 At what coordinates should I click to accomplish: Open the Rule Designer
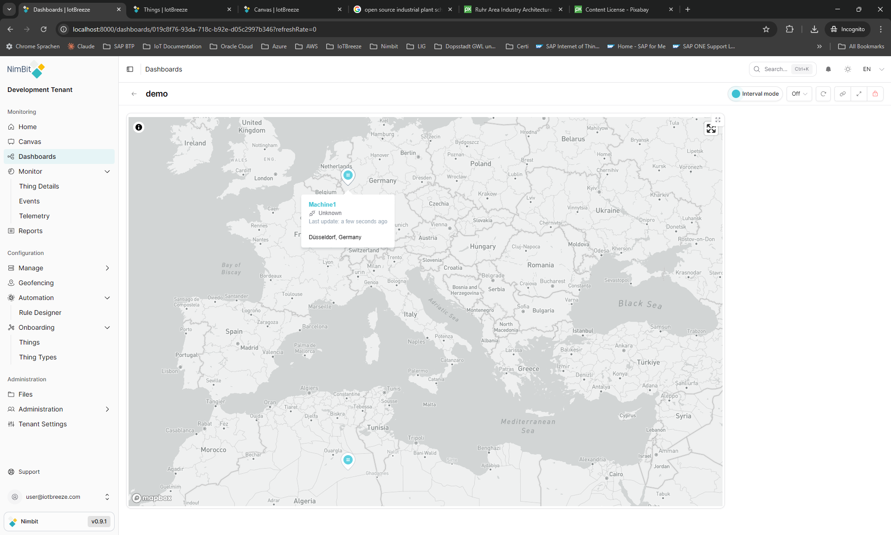[40, 313]
